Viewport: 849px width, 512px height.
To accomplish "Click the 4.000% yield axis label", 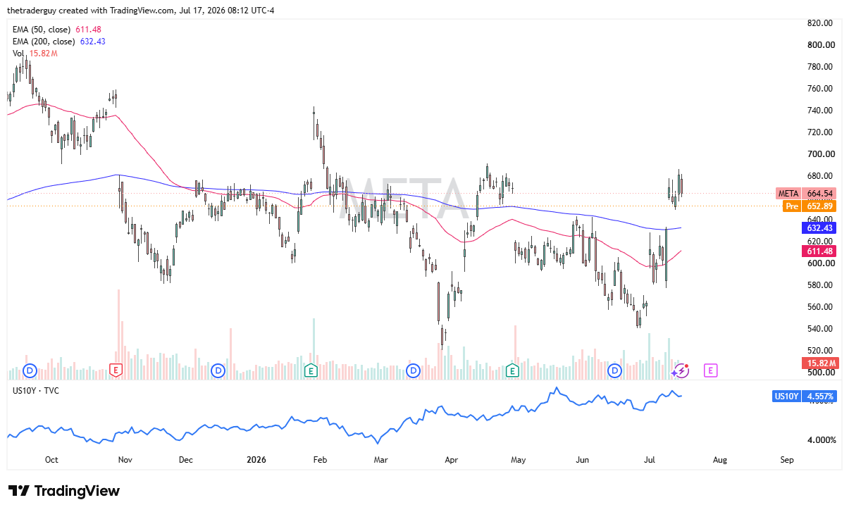I will (822, 440).
